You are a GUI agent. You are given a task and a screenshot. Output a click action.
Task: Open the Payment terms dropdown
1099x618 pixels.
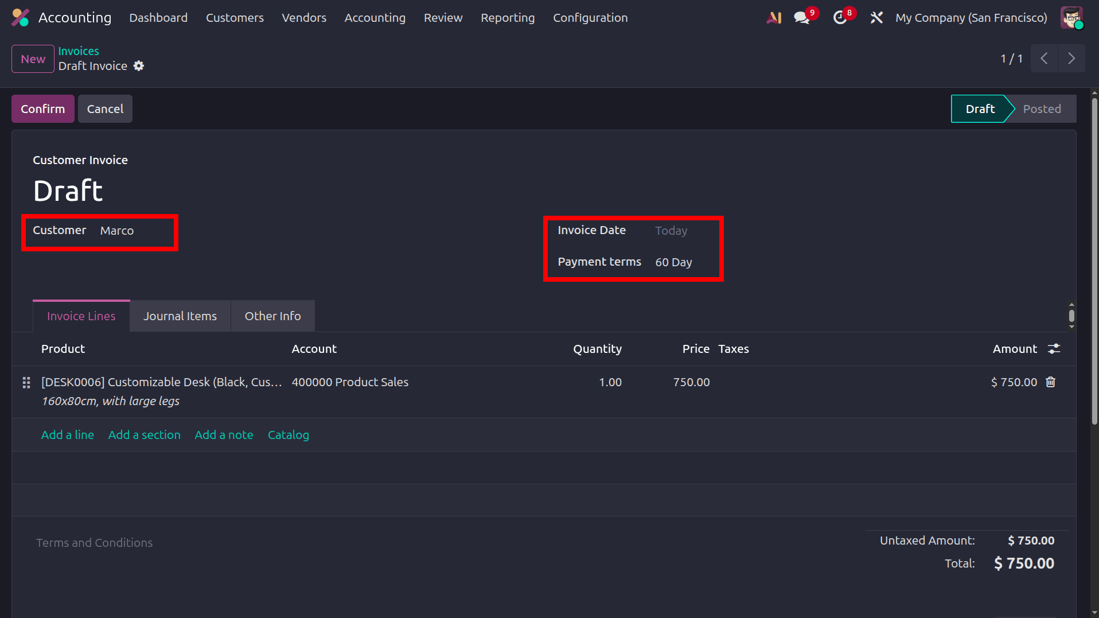tap(674, 262)
